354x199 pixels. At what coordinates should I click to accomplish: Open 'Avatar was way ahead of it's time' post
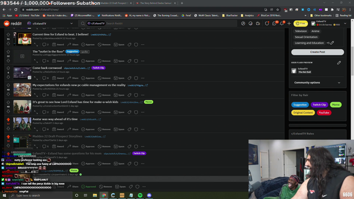(x=55, y=119)
